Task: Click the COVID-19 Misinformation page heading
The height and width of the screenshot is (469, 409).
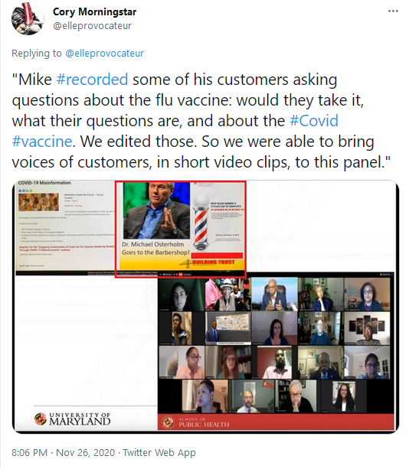Action: point(44,183)
